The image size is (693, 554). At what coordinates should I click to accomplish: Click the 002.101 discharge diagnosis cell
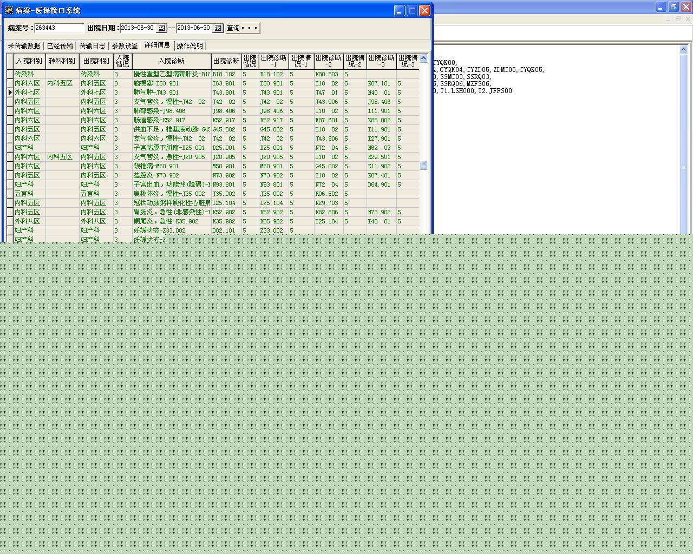226,230
